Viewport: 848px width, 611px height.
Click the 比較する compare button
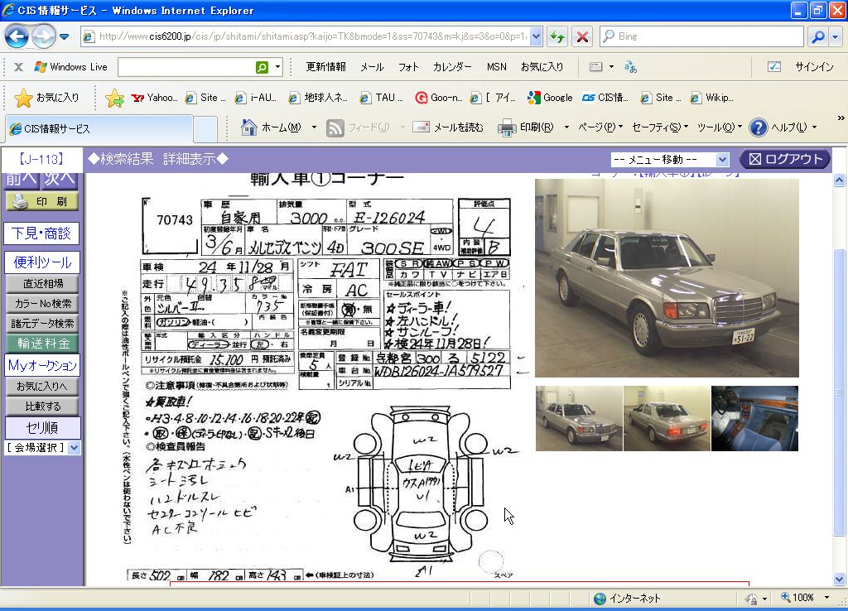pyautogui.click(x=42, y=407)
